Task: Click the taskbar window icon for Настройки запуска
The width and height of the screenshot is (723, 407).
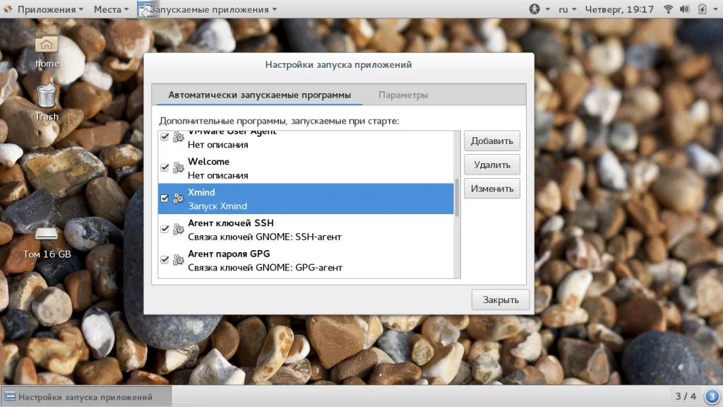Action: [10, 396]
